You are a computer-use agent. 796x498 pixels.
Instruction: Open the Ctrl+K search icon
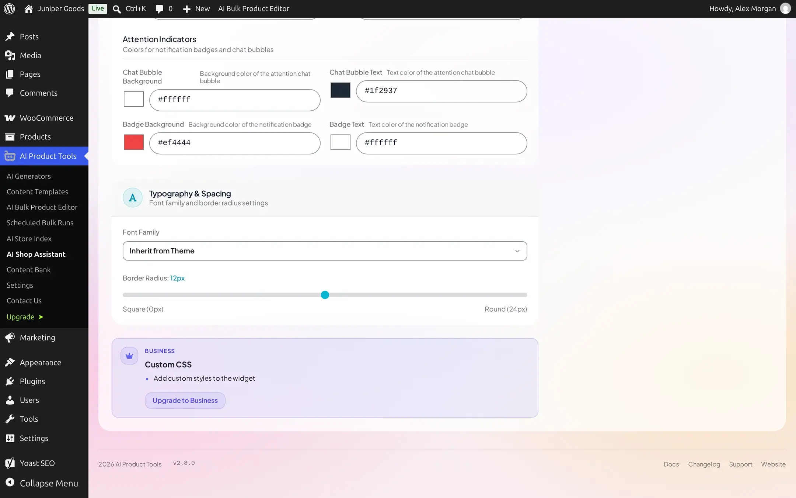pos(117,9)
